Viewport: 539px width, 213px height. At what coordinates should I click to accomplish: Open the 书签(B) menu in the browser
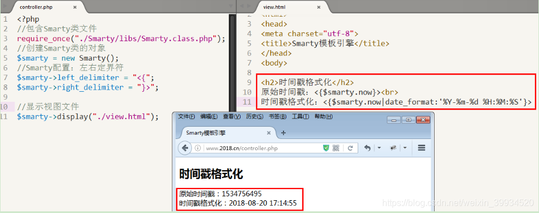[277, 116]
